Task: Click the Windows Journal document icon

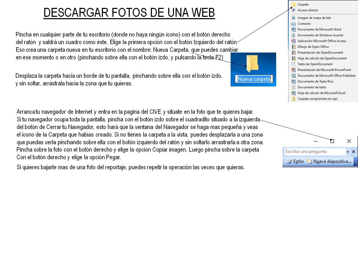Action: 294,35
